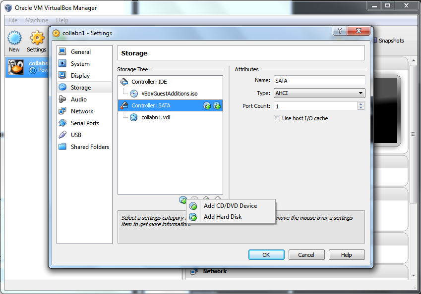Image resolution: width=421 pixels, height=294 pixels.
Task: Choose Add CD/DVD Device from popup menu
Action: pos(231,206)
